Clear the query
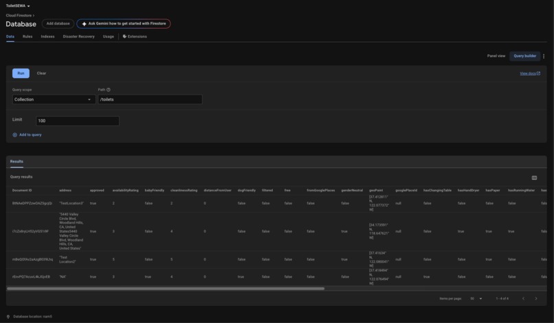 point(41,73)
